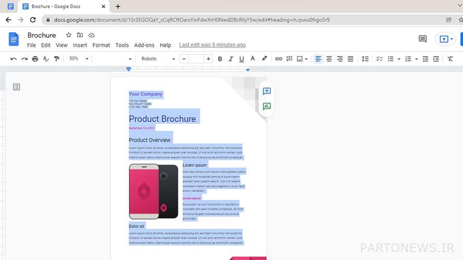Click the Docs home logo icon
The image size is (463, 260).
coord(14,39)
